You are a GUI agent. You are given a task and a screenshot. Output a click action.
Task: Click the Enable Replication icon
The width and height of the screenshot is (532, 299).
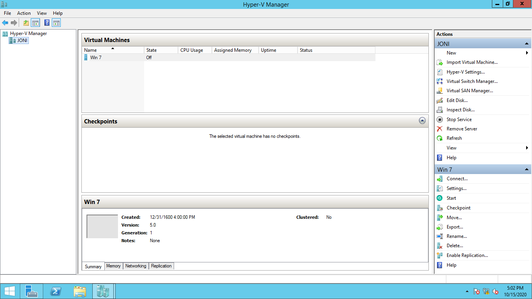click(440, 255)
